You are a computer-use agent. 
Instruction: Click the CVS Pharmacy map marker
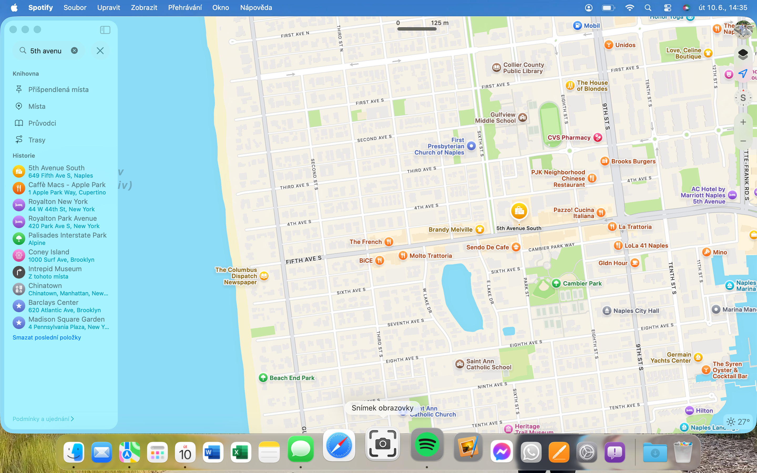click(597, 138)
